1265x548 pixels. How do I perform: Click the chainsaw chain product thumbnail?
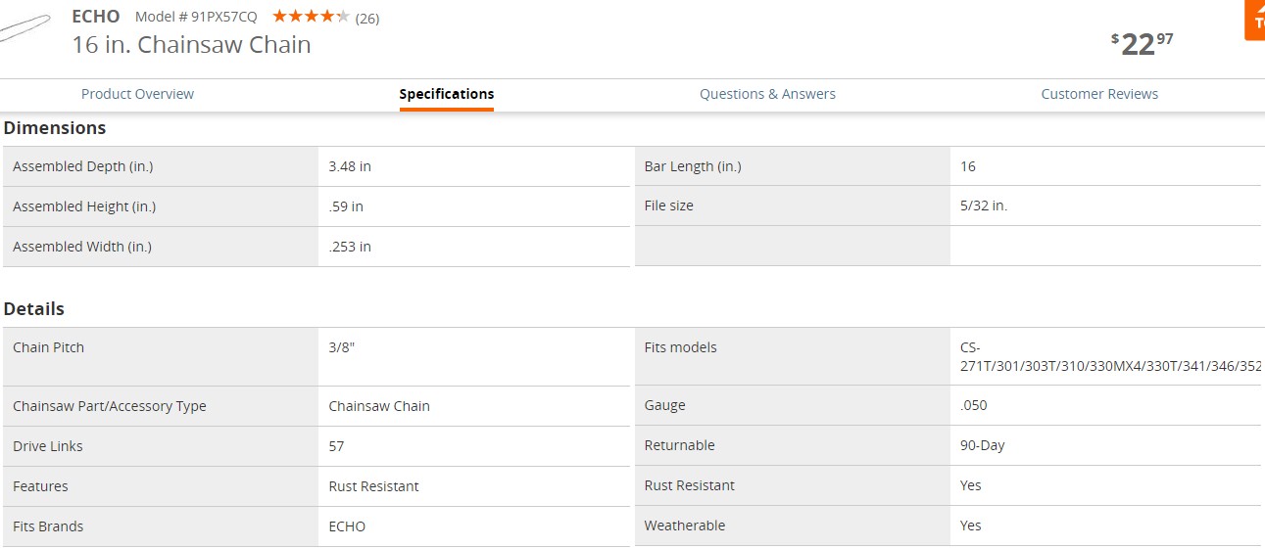[24, 29]
